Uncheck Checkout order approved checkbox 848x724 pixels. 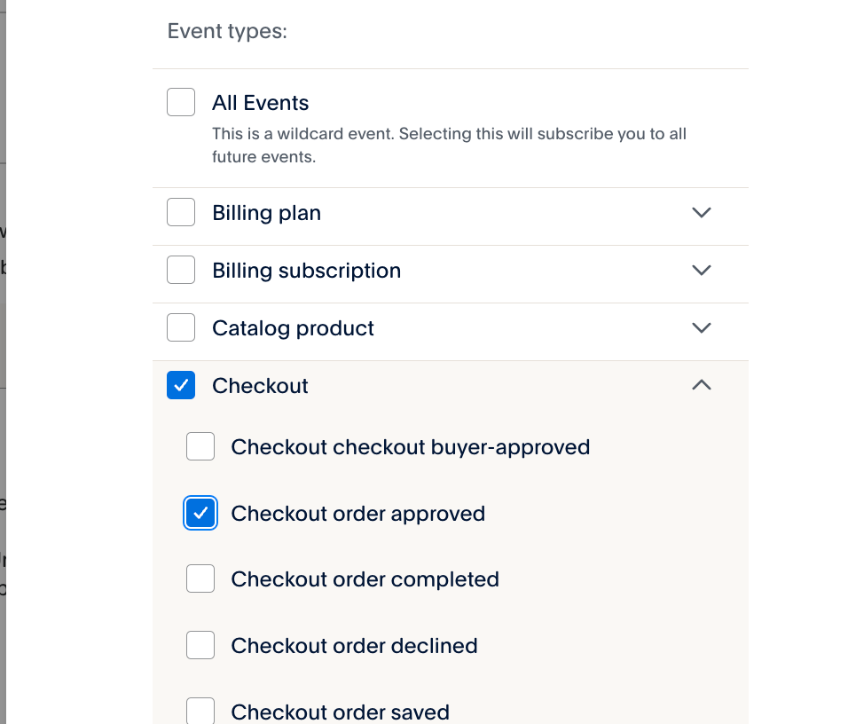(200, 514)
